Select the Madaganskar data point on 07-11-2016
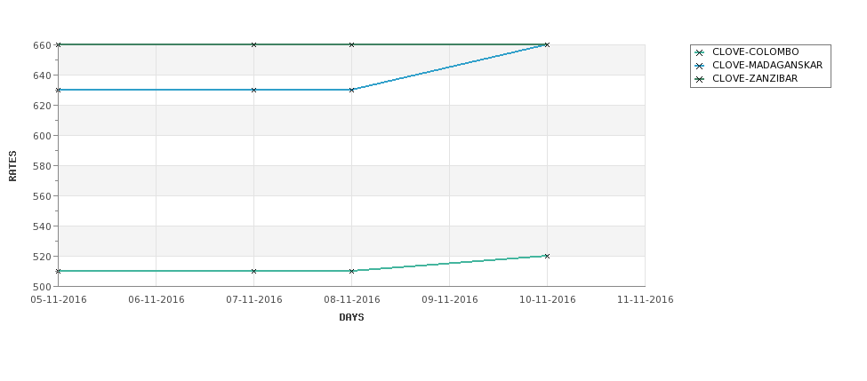 (x=253, y=90)
